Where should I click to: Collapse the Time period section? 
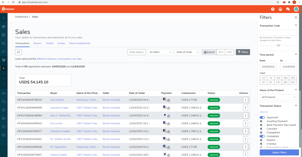[296, 55]
